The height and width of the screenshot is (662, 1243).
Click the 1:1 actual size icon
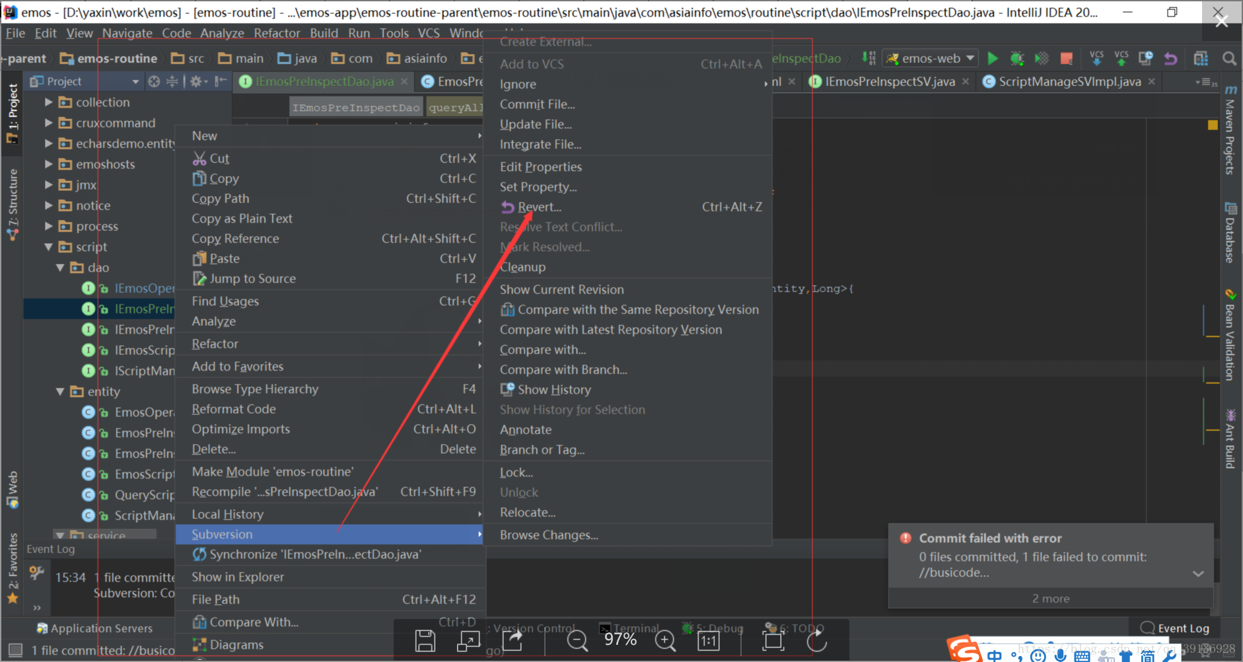pyautogui.click(x=708, y=641)
